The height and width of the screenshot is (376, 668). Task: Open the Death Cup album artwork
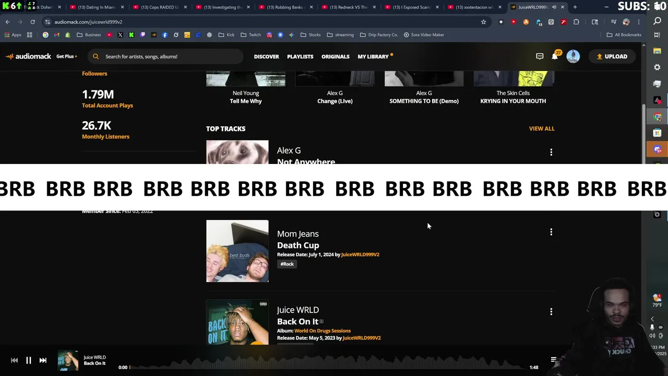pyautogui.click(x=237, y=251)
